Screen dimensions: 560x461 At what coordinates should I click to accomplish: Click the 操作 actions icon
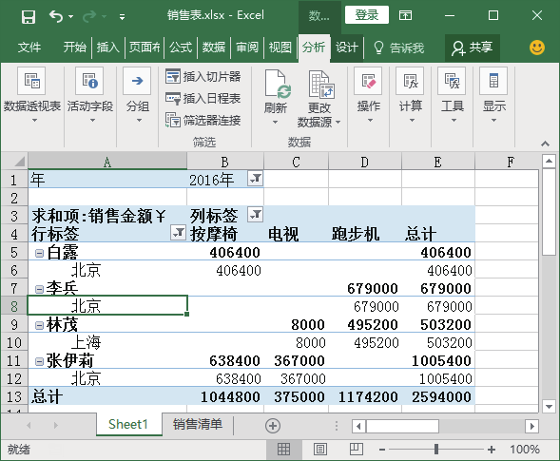(x=368, y=81)
